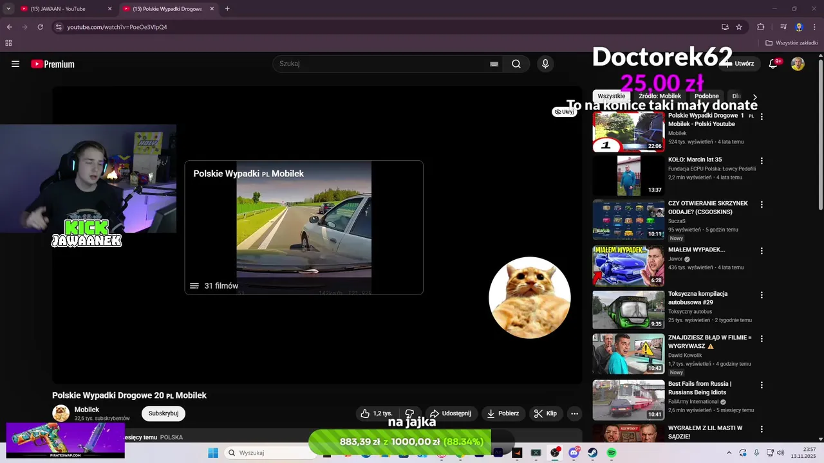The width and height of the screenshot is (824, 463).
Task: Open the Polskie Wypadki Mobilek playlist card
Action: [304, 228]
